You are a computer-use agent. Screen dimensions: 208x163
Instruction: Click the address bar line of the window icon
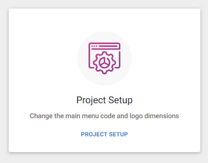108,46
